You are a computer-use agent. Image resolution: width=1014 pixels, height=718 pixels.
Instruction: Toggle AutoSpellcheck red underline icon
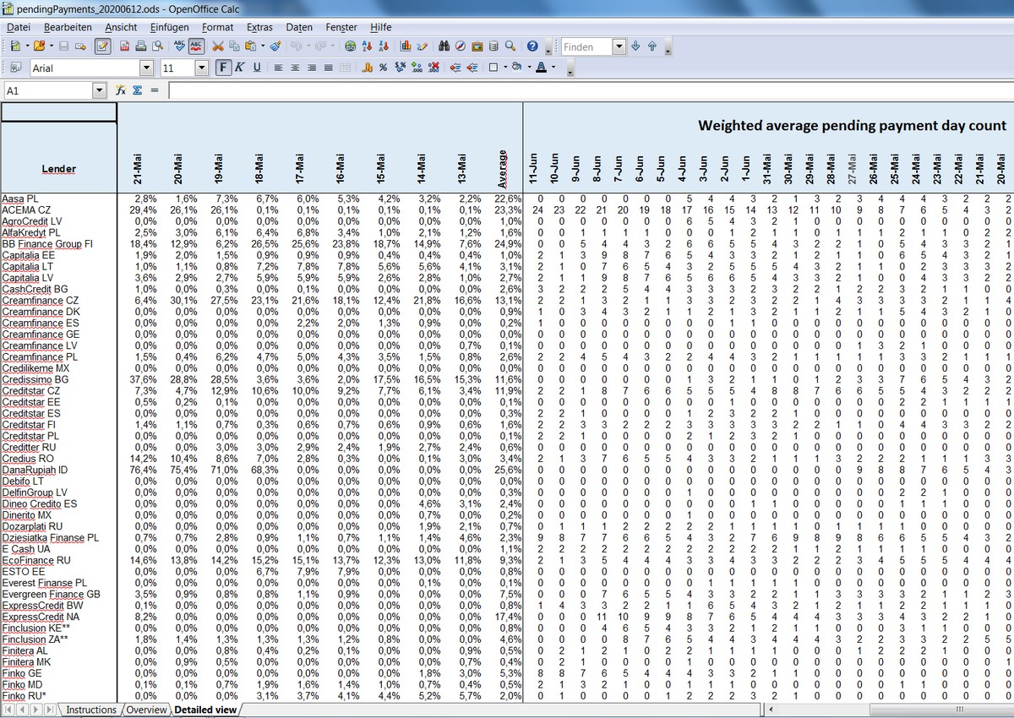pos(196,46)
